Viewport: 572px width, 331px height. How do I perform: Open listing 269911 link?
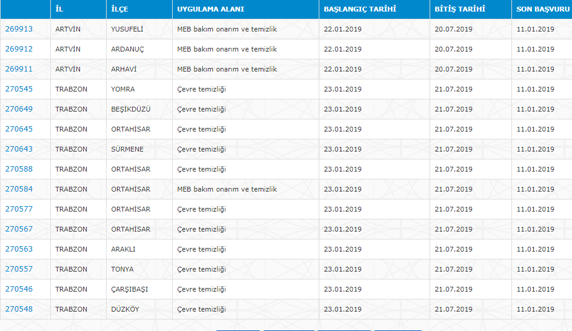(x=19, y=69)
